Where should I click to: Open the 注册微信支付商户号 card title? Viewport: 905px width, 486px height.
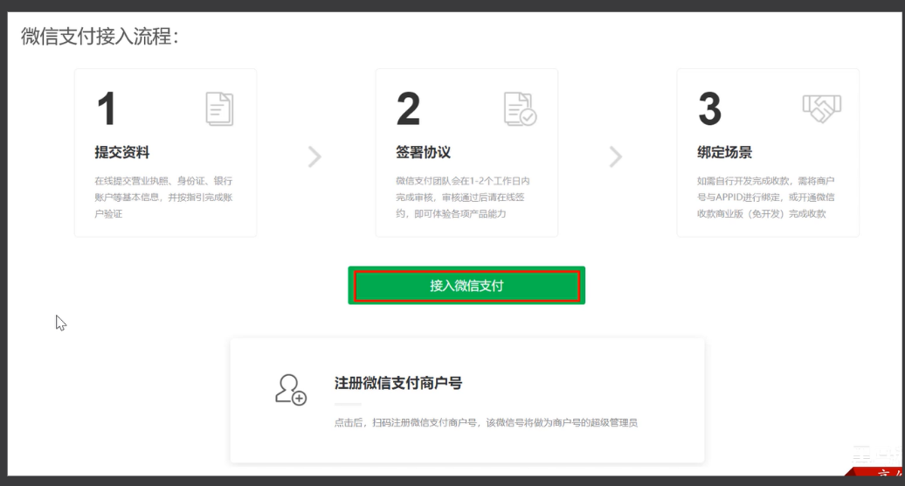(x=398, y=383)
